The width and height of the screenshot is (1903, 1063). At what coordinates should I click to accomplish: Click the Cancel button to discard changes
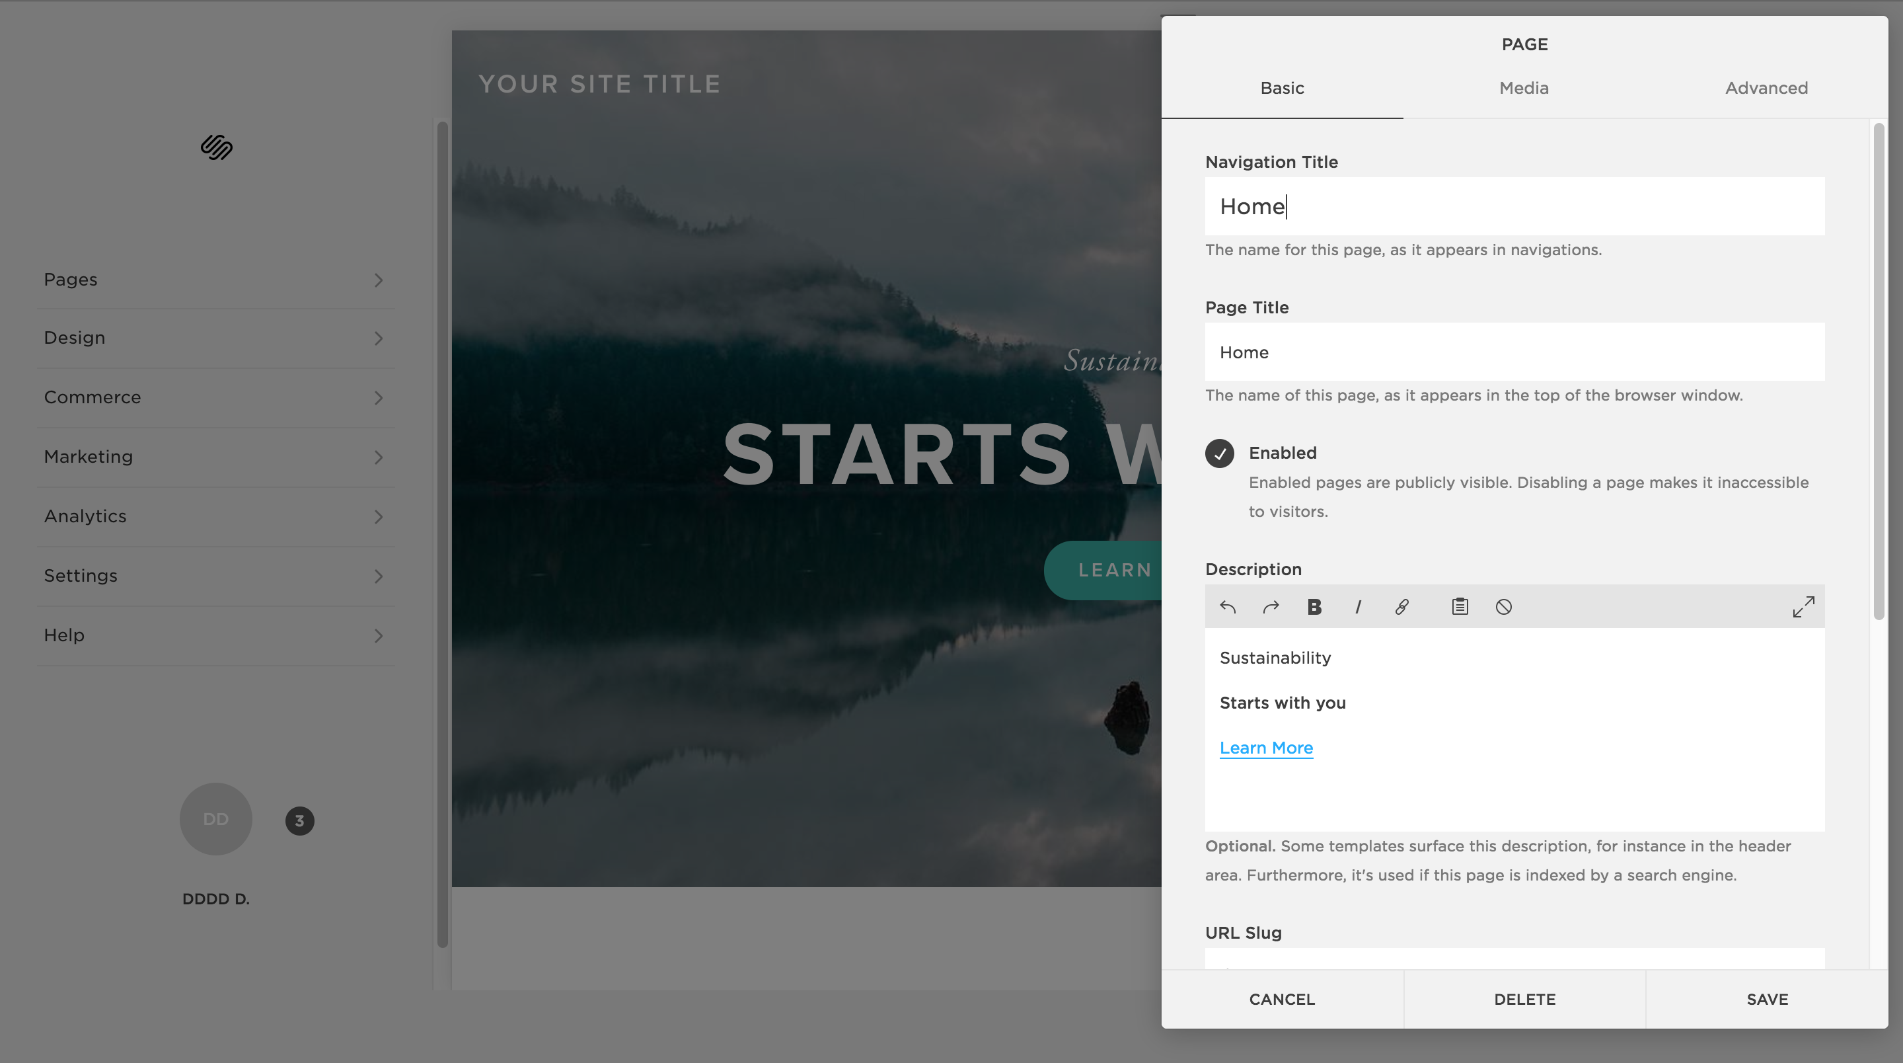1282,999
